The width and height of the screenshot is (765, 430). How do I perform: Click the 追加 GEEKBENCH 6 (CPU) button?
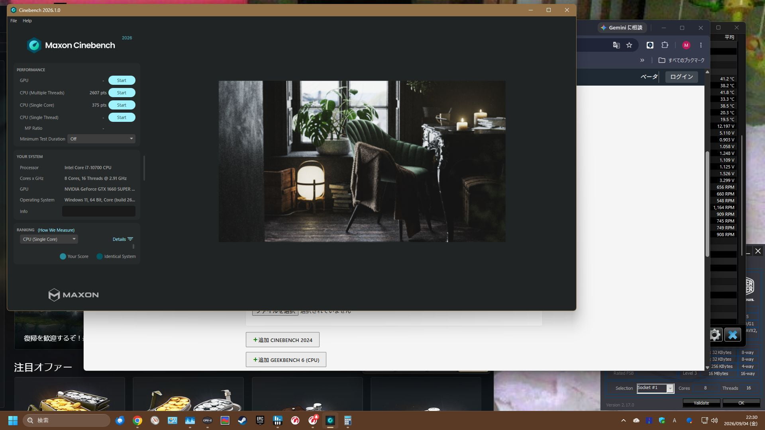tap(286, 360)
